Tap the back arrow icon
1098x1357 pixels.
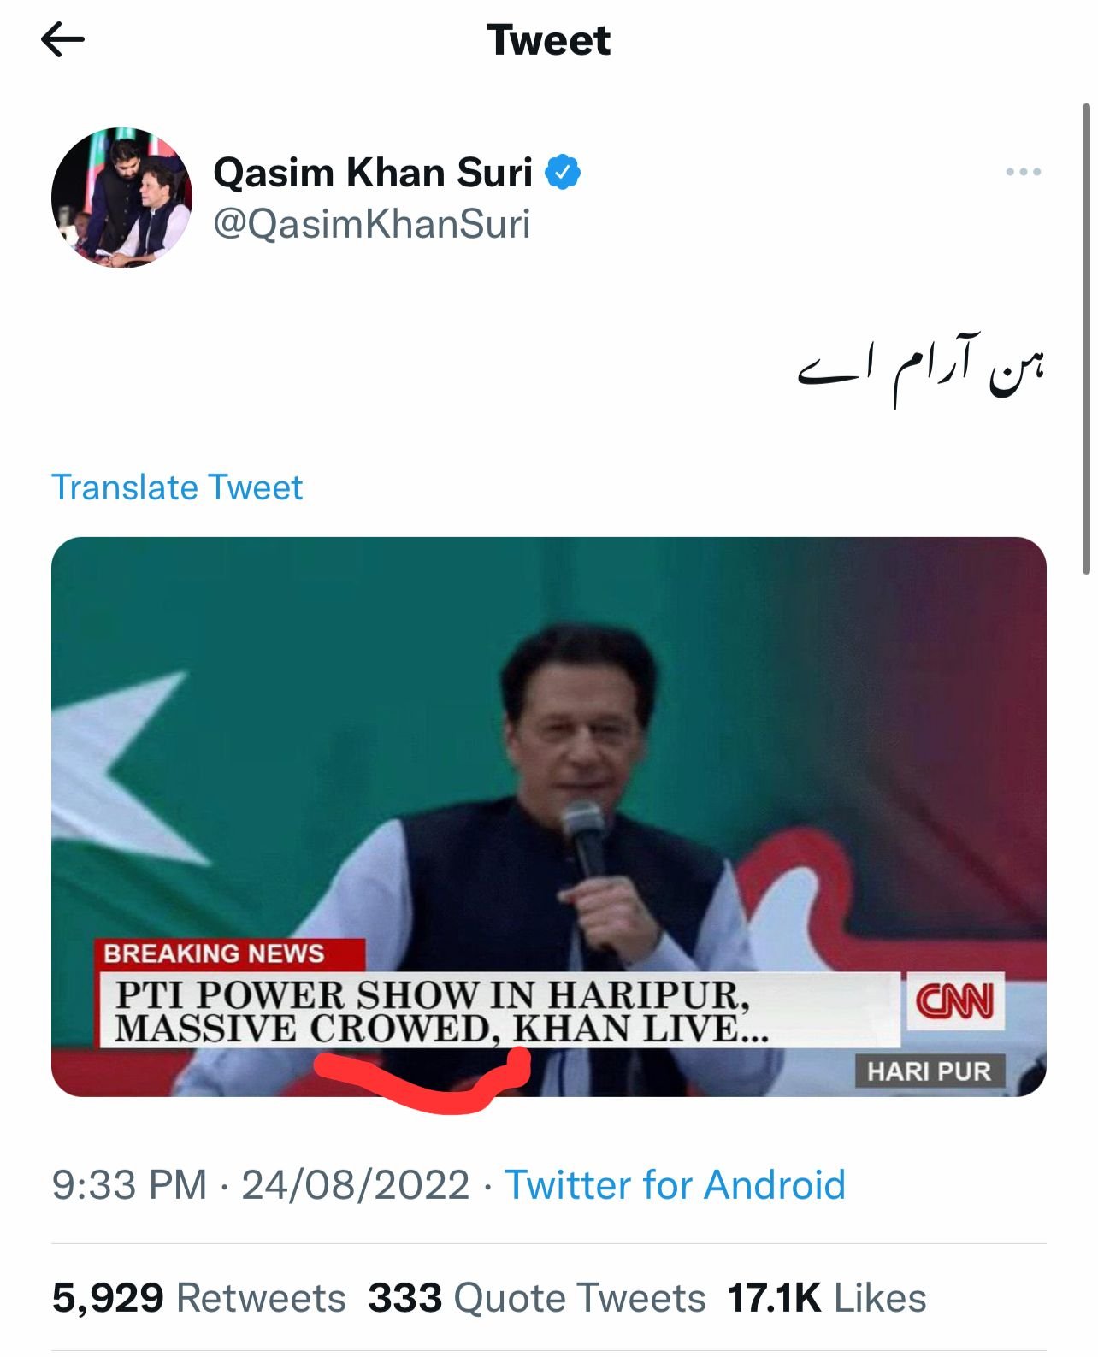coord(62,39)
